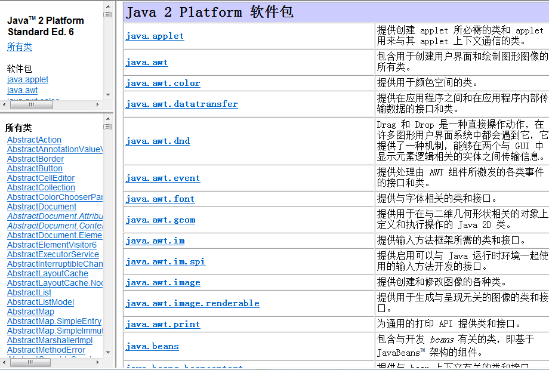Viewport: 549px width, 370px height.
Task: Click the packages frame scroll-up arrow
Action: pyautogui.click(x=108, y=7)
